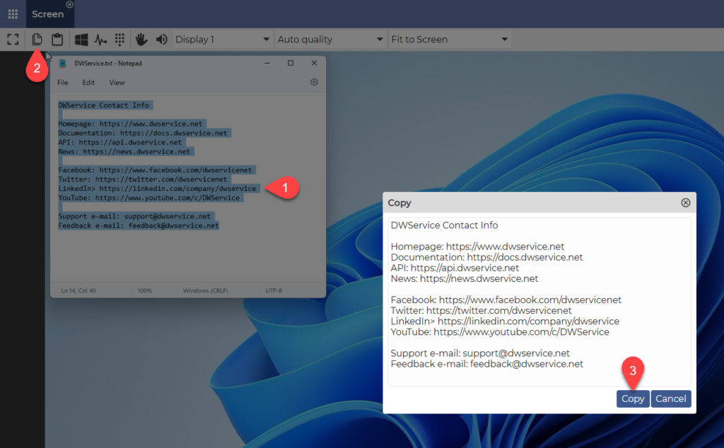The height and width of the screenshot is (448, 724).
Task: Click the Copy button in dialog
Action: pyautogui.click(x=633, y=399)
